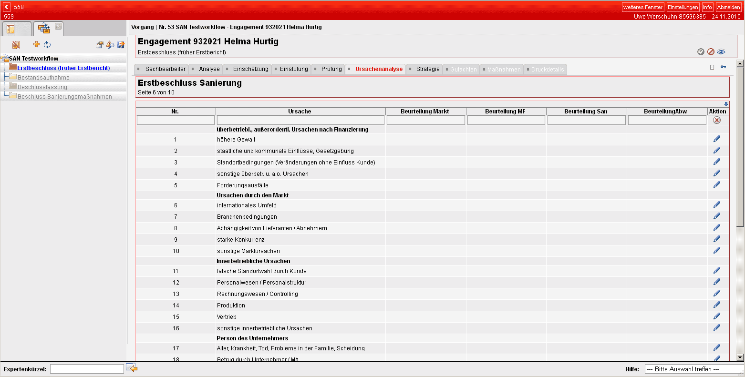Edit the Standortbedingungen row pencil

pyautogui.click(x=717, y=162)
